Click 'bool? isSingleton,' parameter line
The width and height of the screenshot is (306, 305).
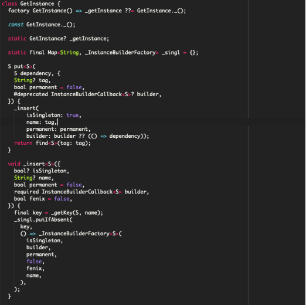coord(42,171)
